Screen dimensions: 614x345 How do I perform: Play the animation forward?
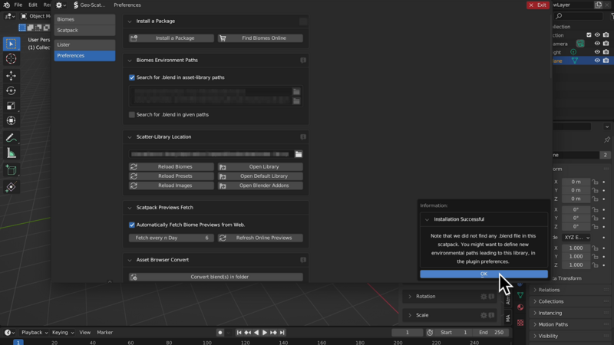(x=265, y=333)
